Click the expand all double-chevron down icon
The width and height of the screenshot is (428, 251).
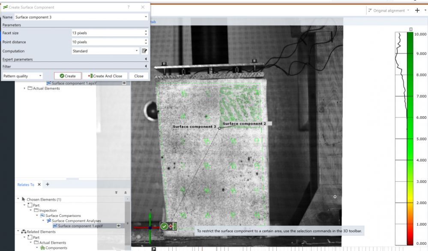117,193
